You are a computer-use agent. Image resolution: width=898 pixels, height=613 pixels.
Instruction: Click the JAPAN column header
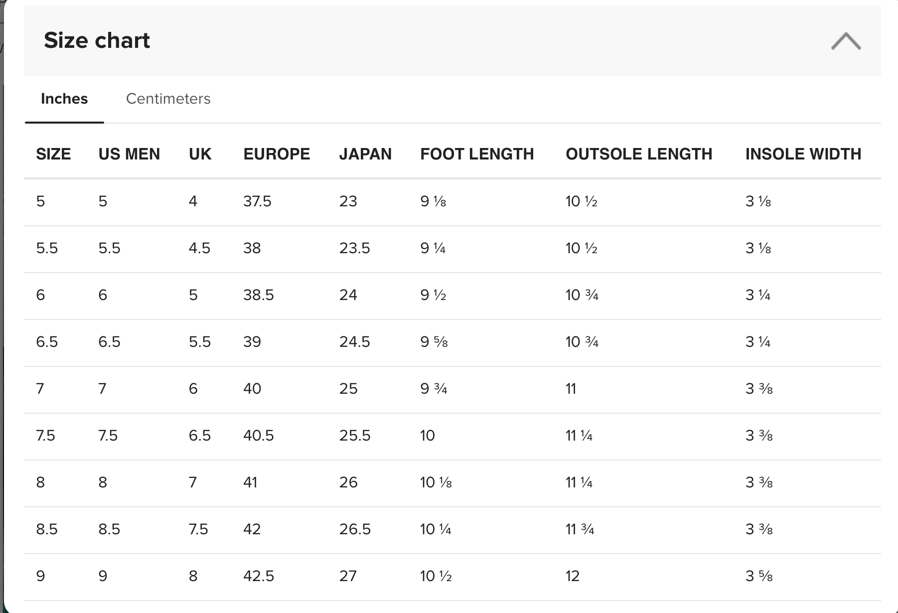(365, 154)
